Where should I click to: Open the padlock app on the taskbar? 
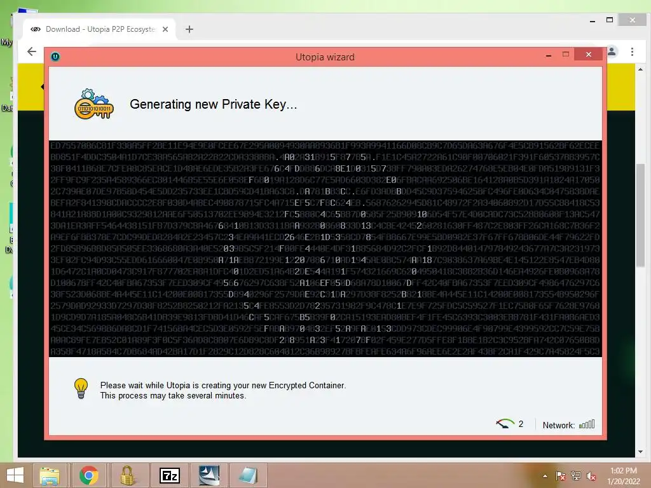tap(128, 475)
